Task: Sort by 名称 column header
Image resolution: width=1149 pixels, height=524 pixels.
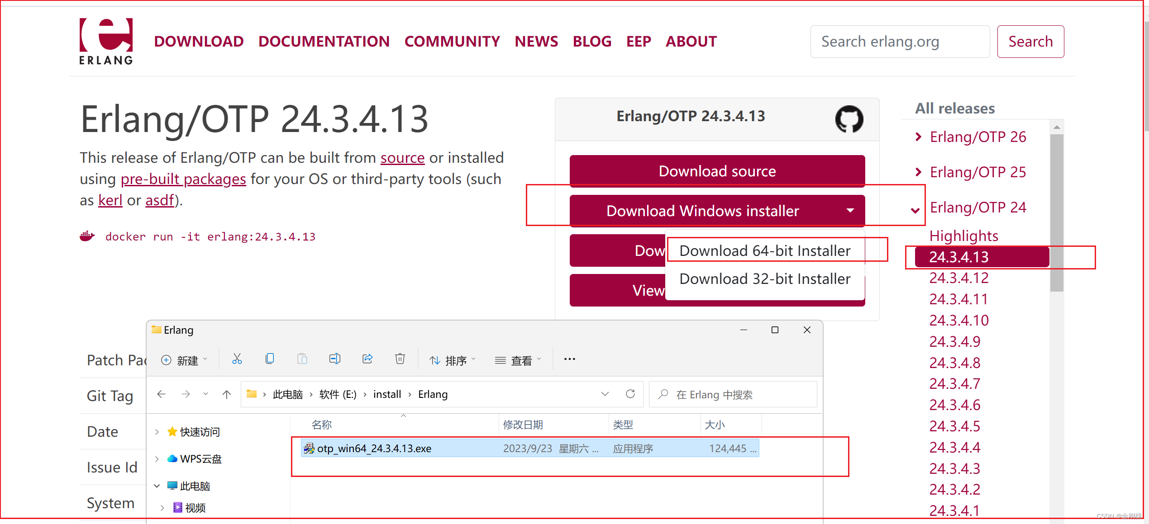Action: click(x=322, y=425)
